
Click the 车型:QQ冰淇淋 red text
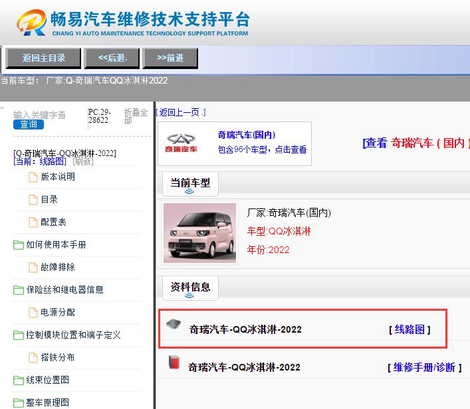point(279,232)
